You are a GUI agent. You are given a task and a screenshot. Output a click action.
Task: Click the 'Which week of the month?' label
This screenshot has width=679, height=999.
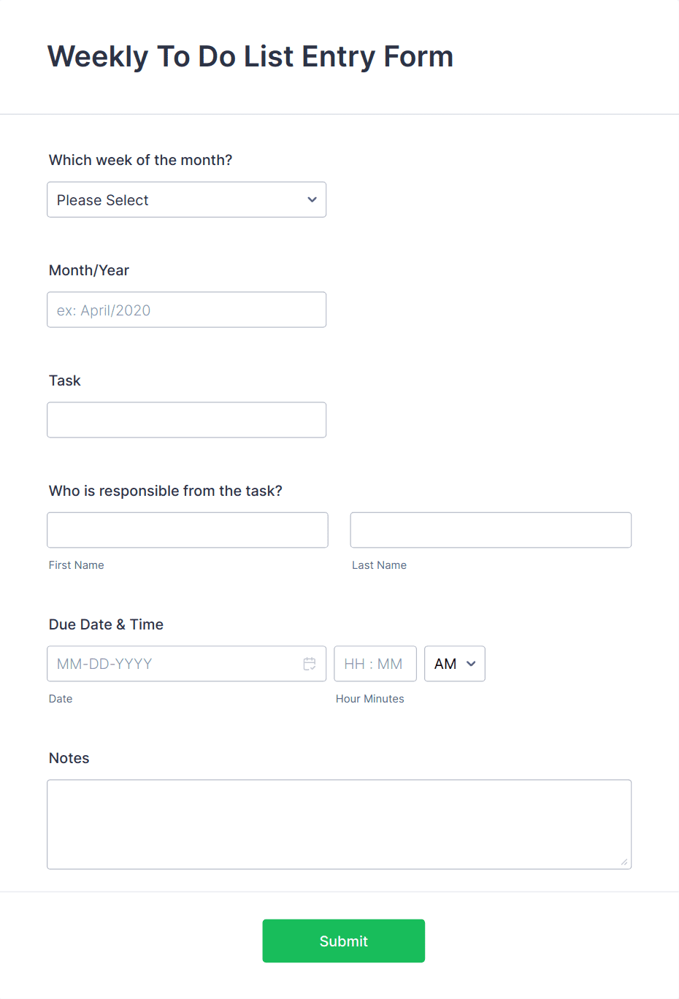[x=140, y=160]
